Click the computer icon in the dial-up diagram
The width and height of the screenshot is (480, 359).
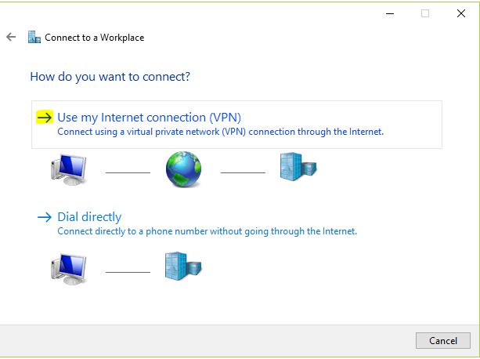(69, 270)
